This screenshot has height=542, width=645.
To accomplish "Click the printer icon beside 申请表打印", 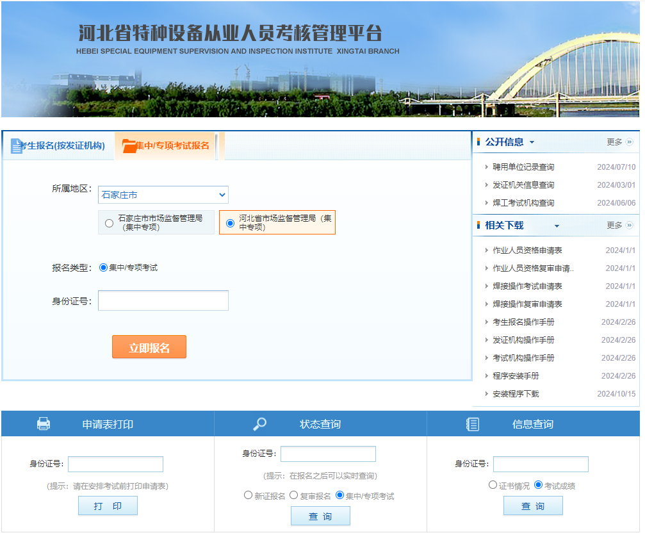I will click(x=44, y=424).
